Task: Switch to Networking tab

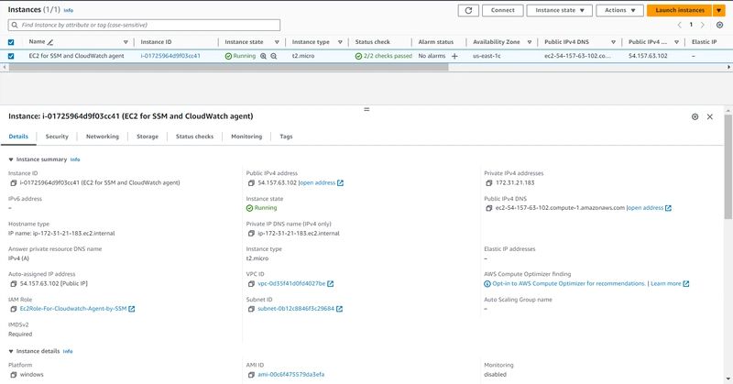Action: pyautogui.click(x=103, y=137)
